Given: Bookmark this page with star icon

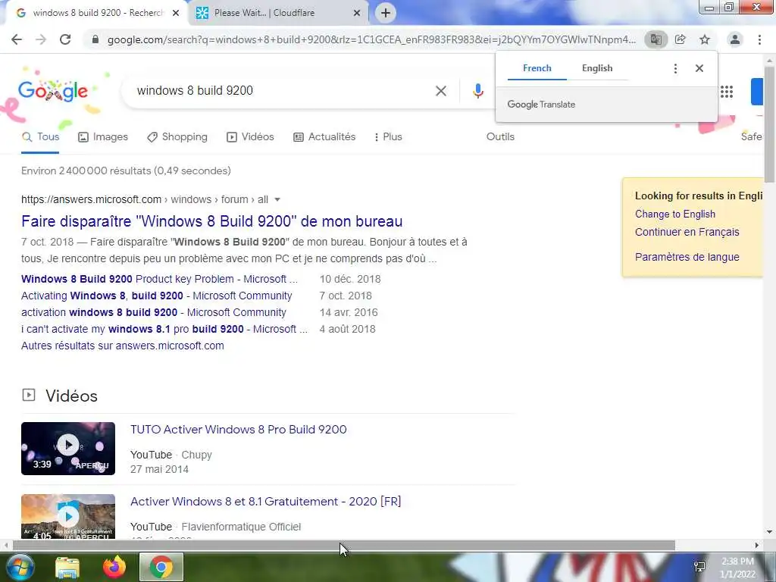Looking at the screenshot, I should pos(705,39).
